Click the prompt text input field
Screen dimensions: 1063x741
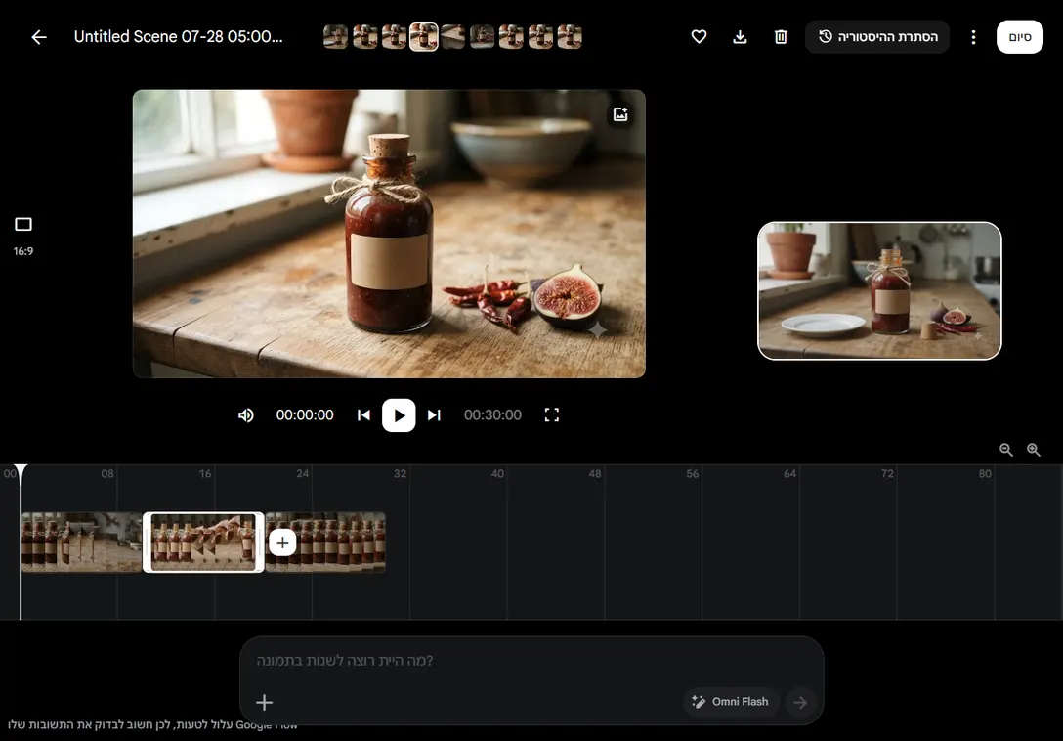(x=531, y=661)
